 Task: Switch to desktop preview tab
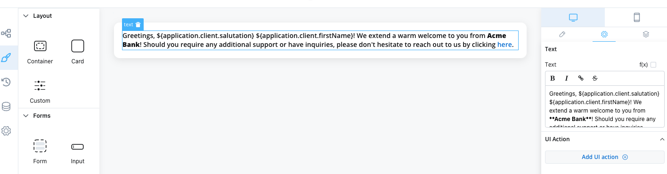click(573, 17)
